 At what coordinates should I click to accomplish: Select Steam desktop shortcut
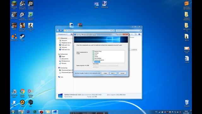pyautogui.click(x=22, y=37)
